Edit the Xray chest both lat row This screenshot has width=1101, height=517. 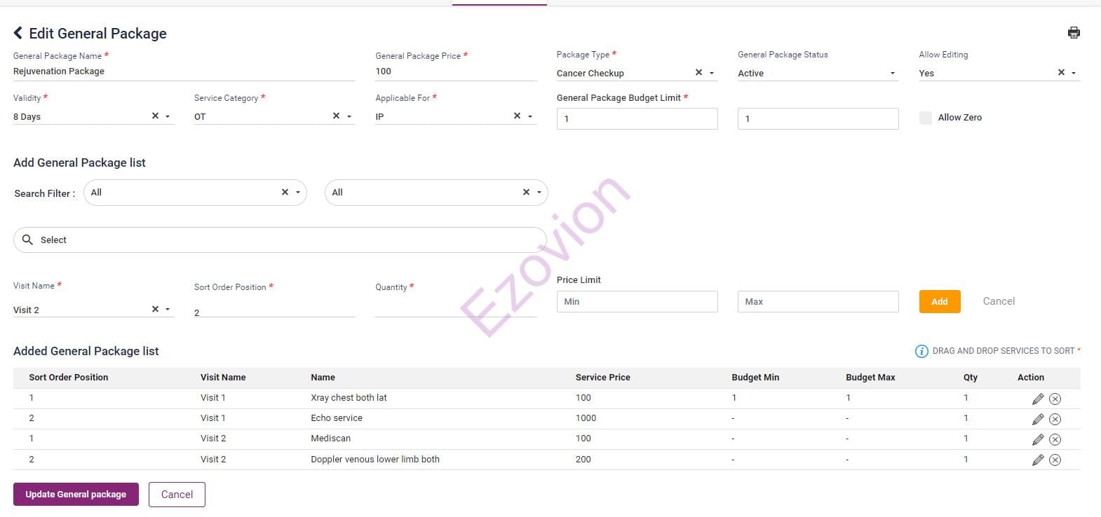(x=1037, y=399)
